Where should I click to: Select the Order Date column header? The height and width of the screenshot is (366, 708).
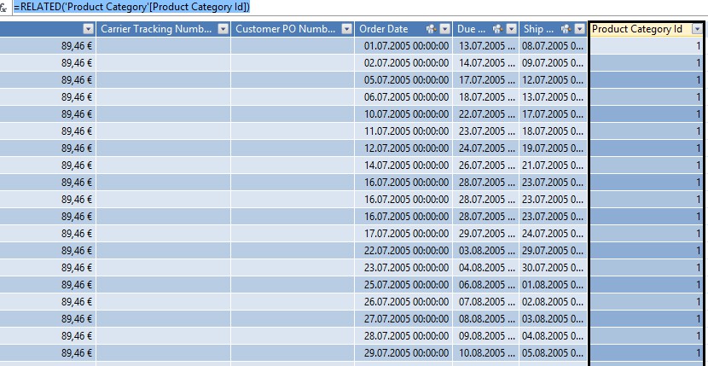coord(384,29)
